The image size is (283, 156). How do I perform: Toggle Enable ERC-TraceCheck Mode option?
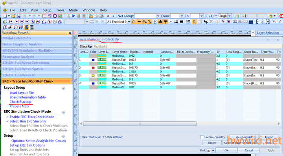[x=32, y=117]
